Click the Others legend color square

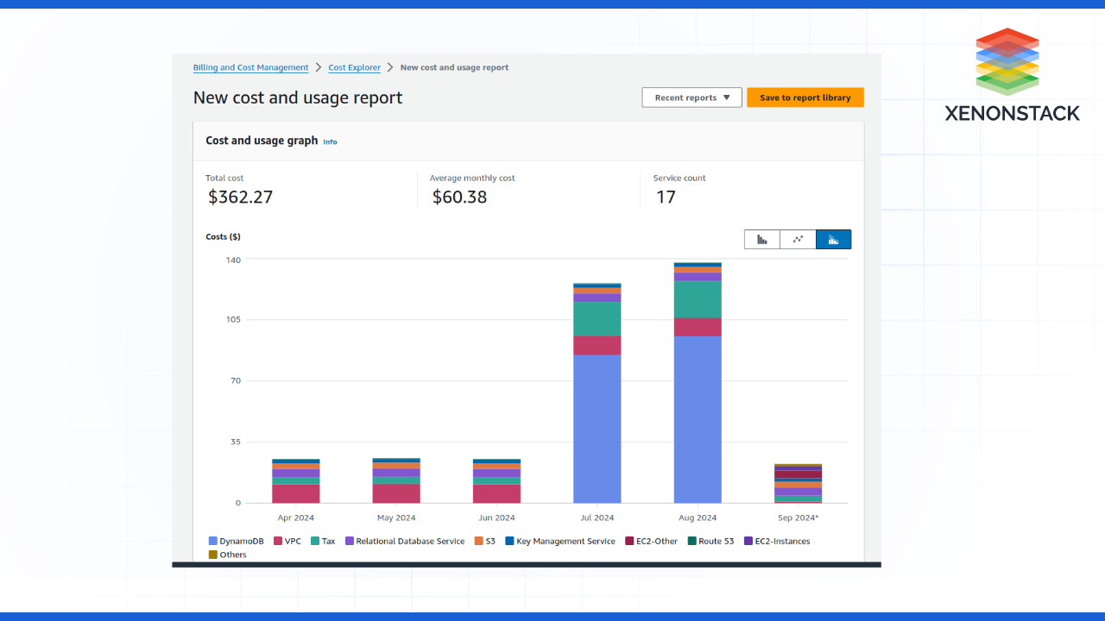(x=212, y=555)
